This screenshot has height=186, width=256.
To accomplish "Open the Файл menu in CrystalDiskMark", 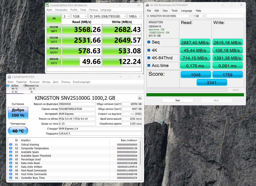I will [x=49, y=10].
